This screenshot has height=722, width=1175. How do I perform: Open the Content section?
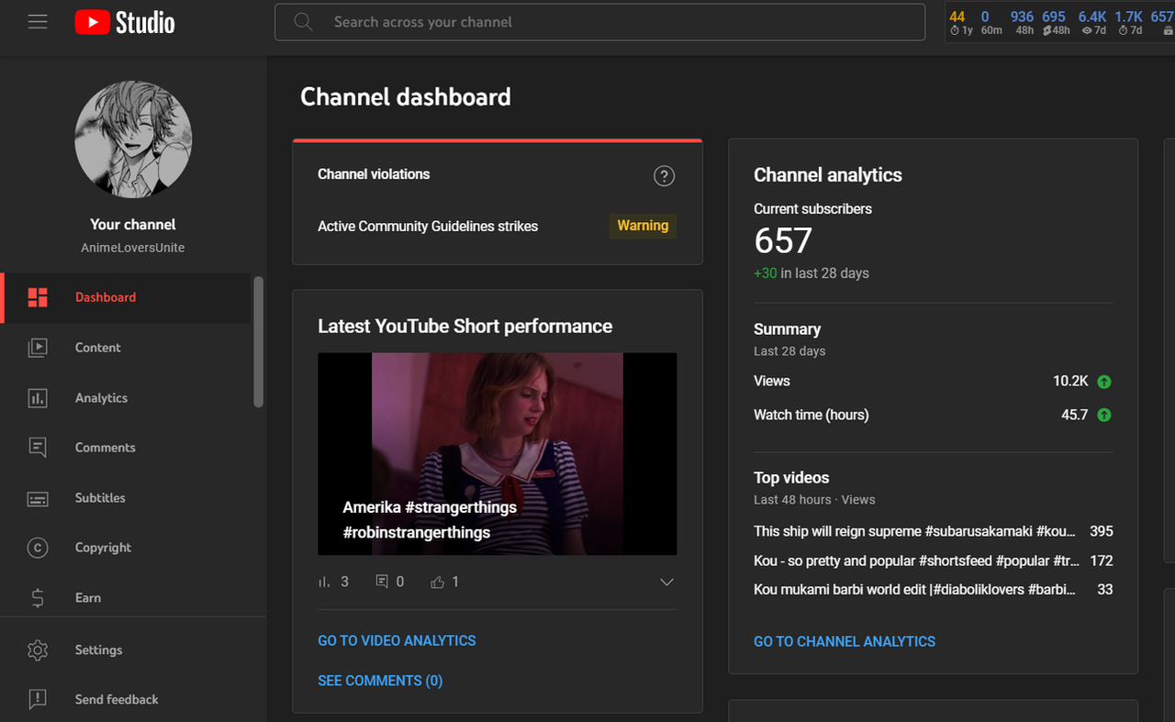[126, 348]
